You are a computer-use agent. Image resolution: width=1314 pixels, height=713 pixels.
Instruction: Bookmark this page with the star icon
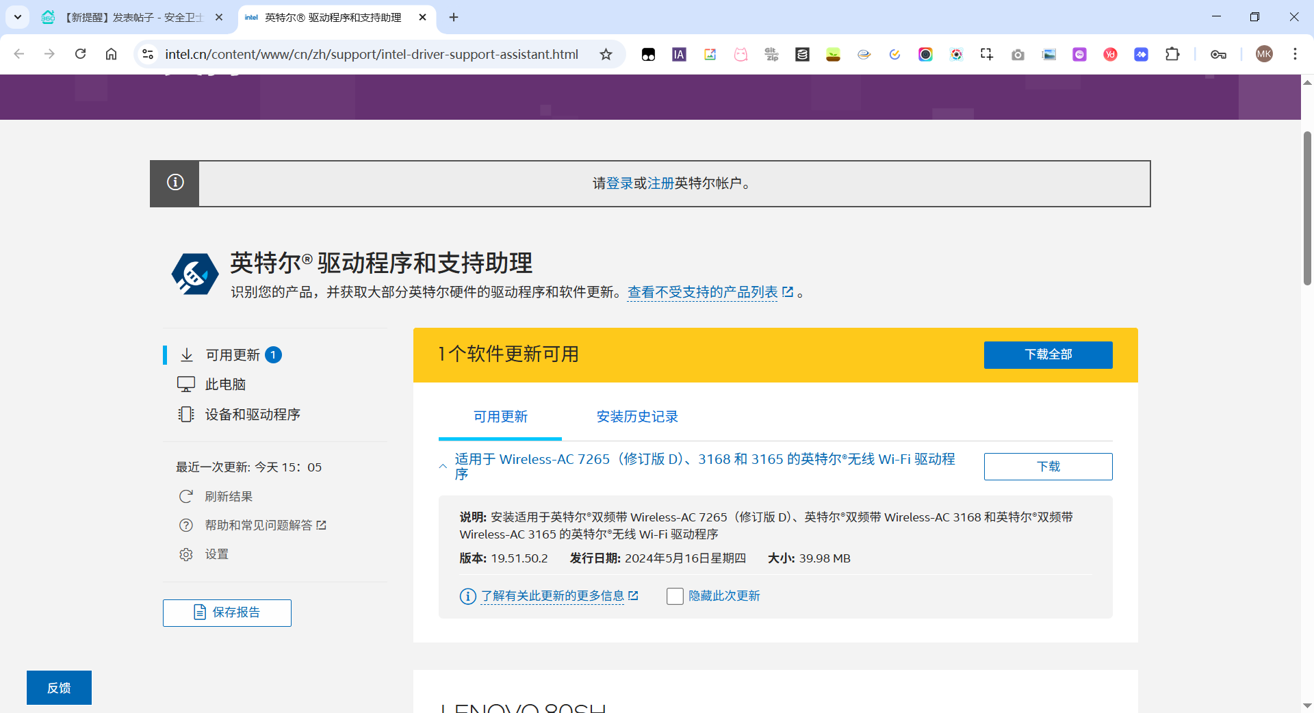606,54
